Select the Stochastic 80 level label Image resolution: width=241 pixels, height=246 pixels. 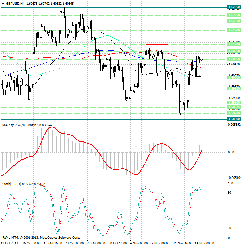pyautogui.click(x=229, y=193)
